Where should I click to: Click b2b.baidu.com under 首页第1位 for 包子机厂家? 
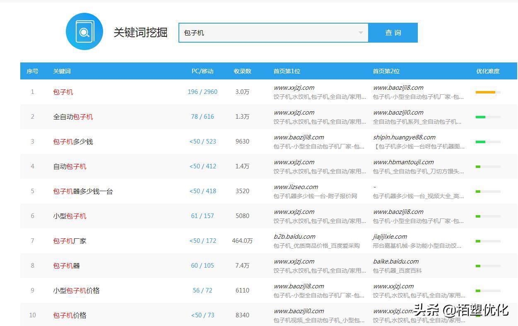(x=295, y=236)
